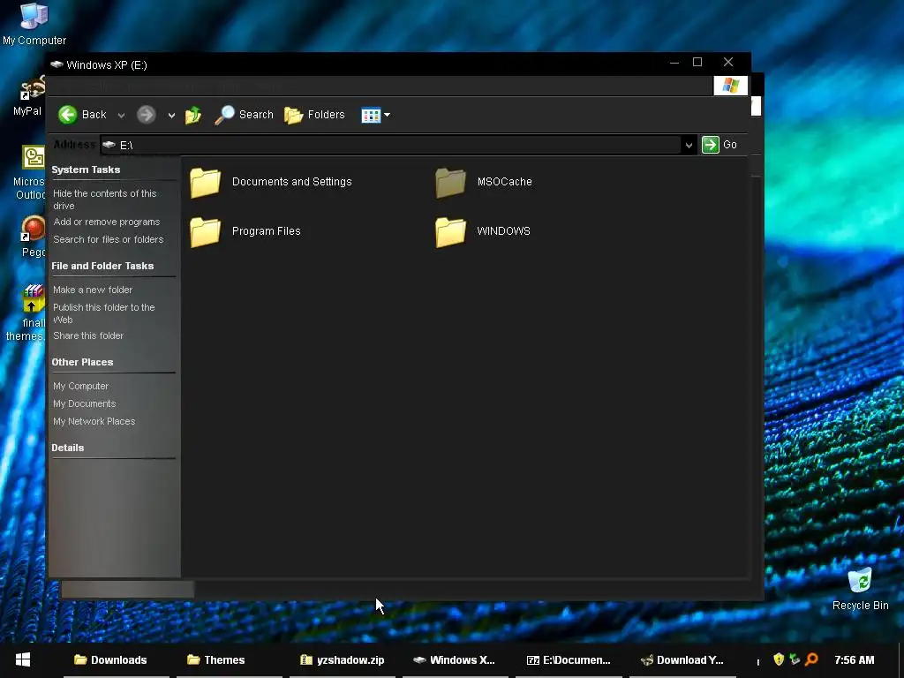
Task: Click the Windows flag logo in explorer
Action: coord(730,86)
